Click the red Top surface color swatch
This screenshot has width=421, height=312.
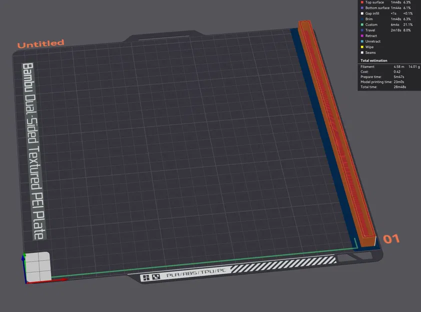coord(362,2)
